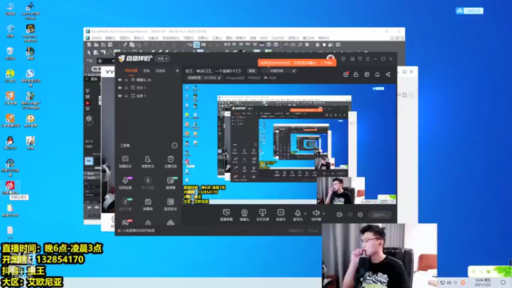
Task: Click the 类型 mode switch pill
Action: pos(163,59)
